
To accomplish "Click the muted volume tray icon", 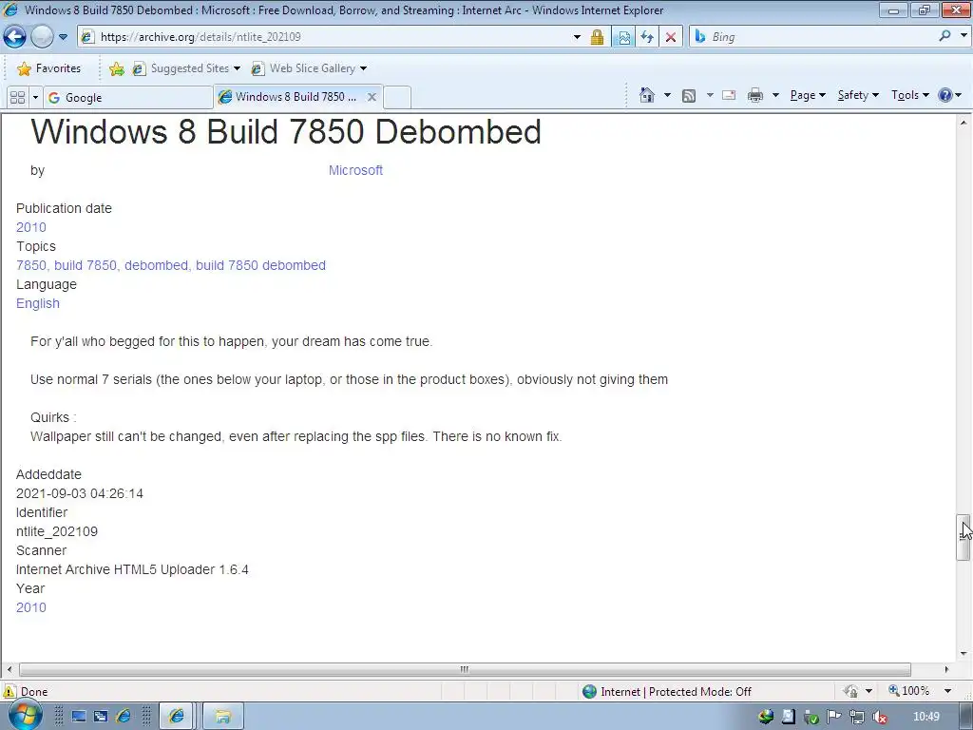I will (879, 717).
